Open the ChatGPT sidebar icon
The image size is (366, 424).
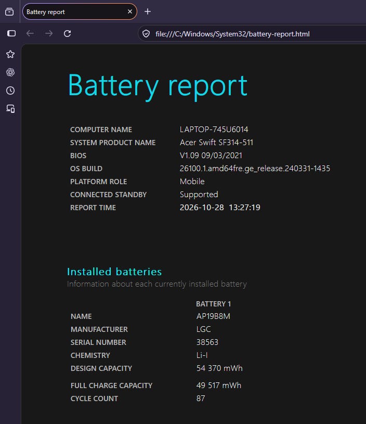[10, 72]
